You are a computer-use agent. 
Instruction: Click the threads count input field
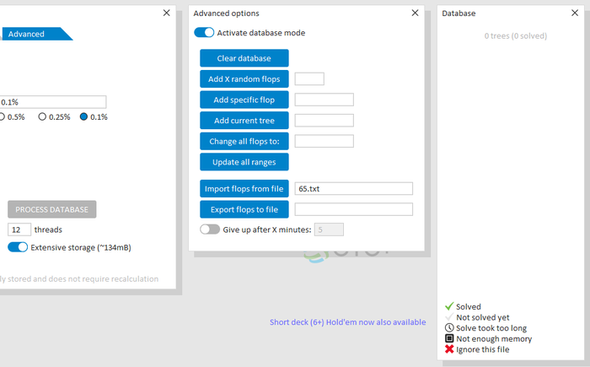point(19,229)
